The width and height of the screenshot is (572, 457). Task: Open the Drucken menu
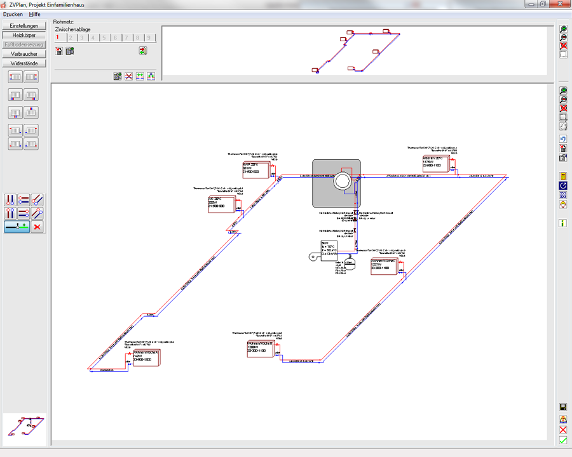click(13, 14)
